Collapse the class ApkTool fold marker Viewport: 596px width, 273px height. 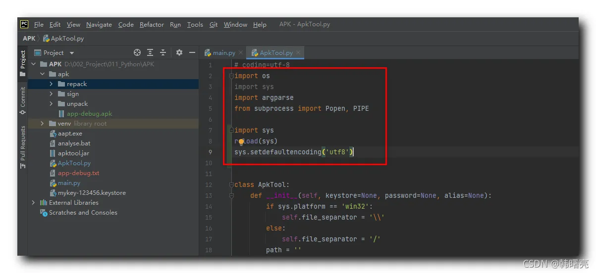pyautogui.click(x=231, y=185)
